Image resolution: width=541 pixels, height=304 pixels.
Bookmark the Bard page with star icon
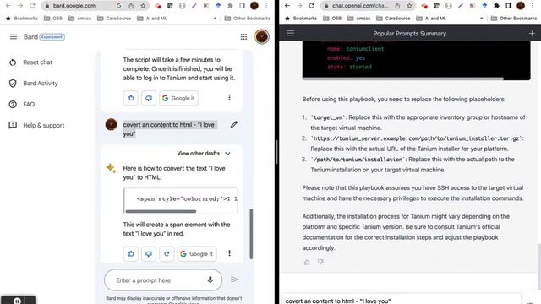[143, 6]
